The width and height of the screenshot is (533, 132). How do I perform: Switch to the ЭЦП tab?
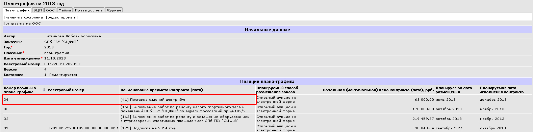(38, 10)
